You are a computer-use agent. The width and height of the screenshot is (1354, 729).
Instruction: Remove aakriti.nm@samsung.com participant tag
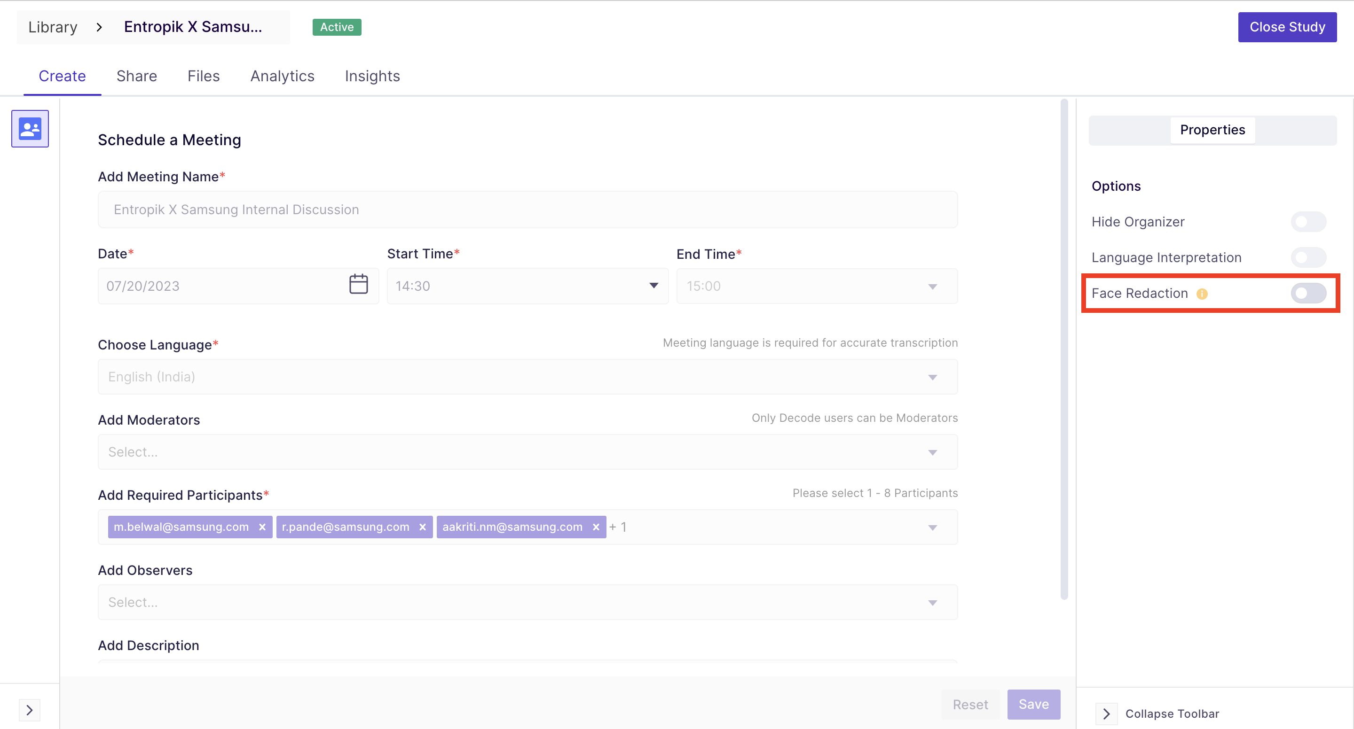coord(596,527)
